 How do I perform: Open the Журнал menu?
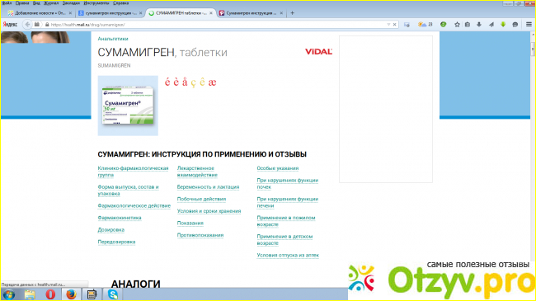click(51, 3)
